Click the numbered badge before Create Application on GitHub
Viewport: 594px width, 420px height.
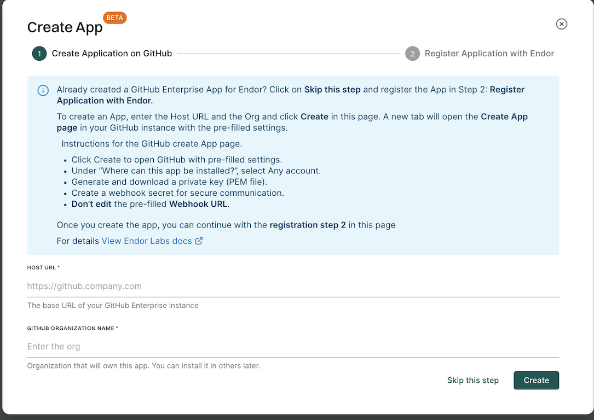pos(39,53)
